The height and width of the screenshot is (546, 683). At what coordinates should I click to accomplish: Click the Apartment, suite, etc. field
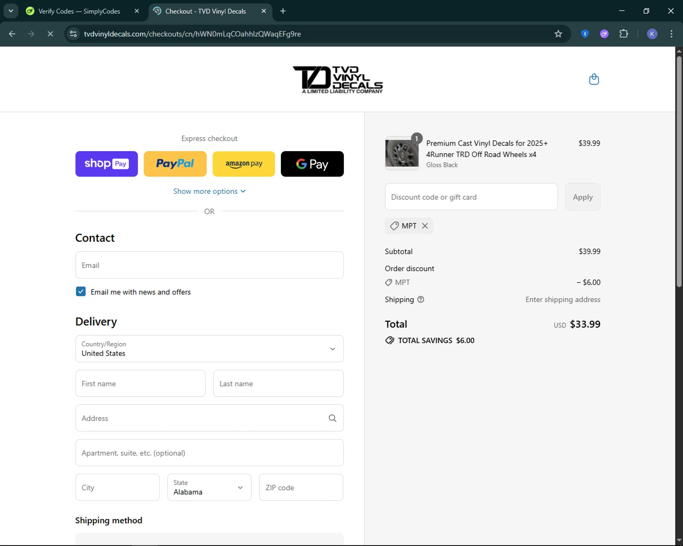[x=209, y=453]
